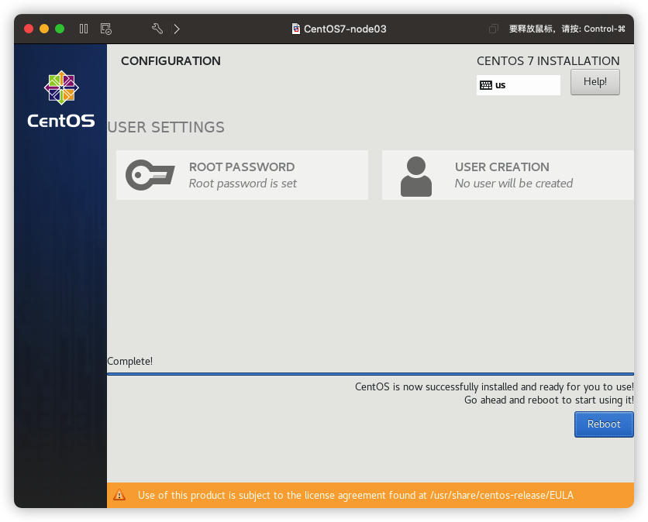This screenshot has width=648, height=522.
Task: Click the CONFIGURATION heading
Action: click(171, 61)
